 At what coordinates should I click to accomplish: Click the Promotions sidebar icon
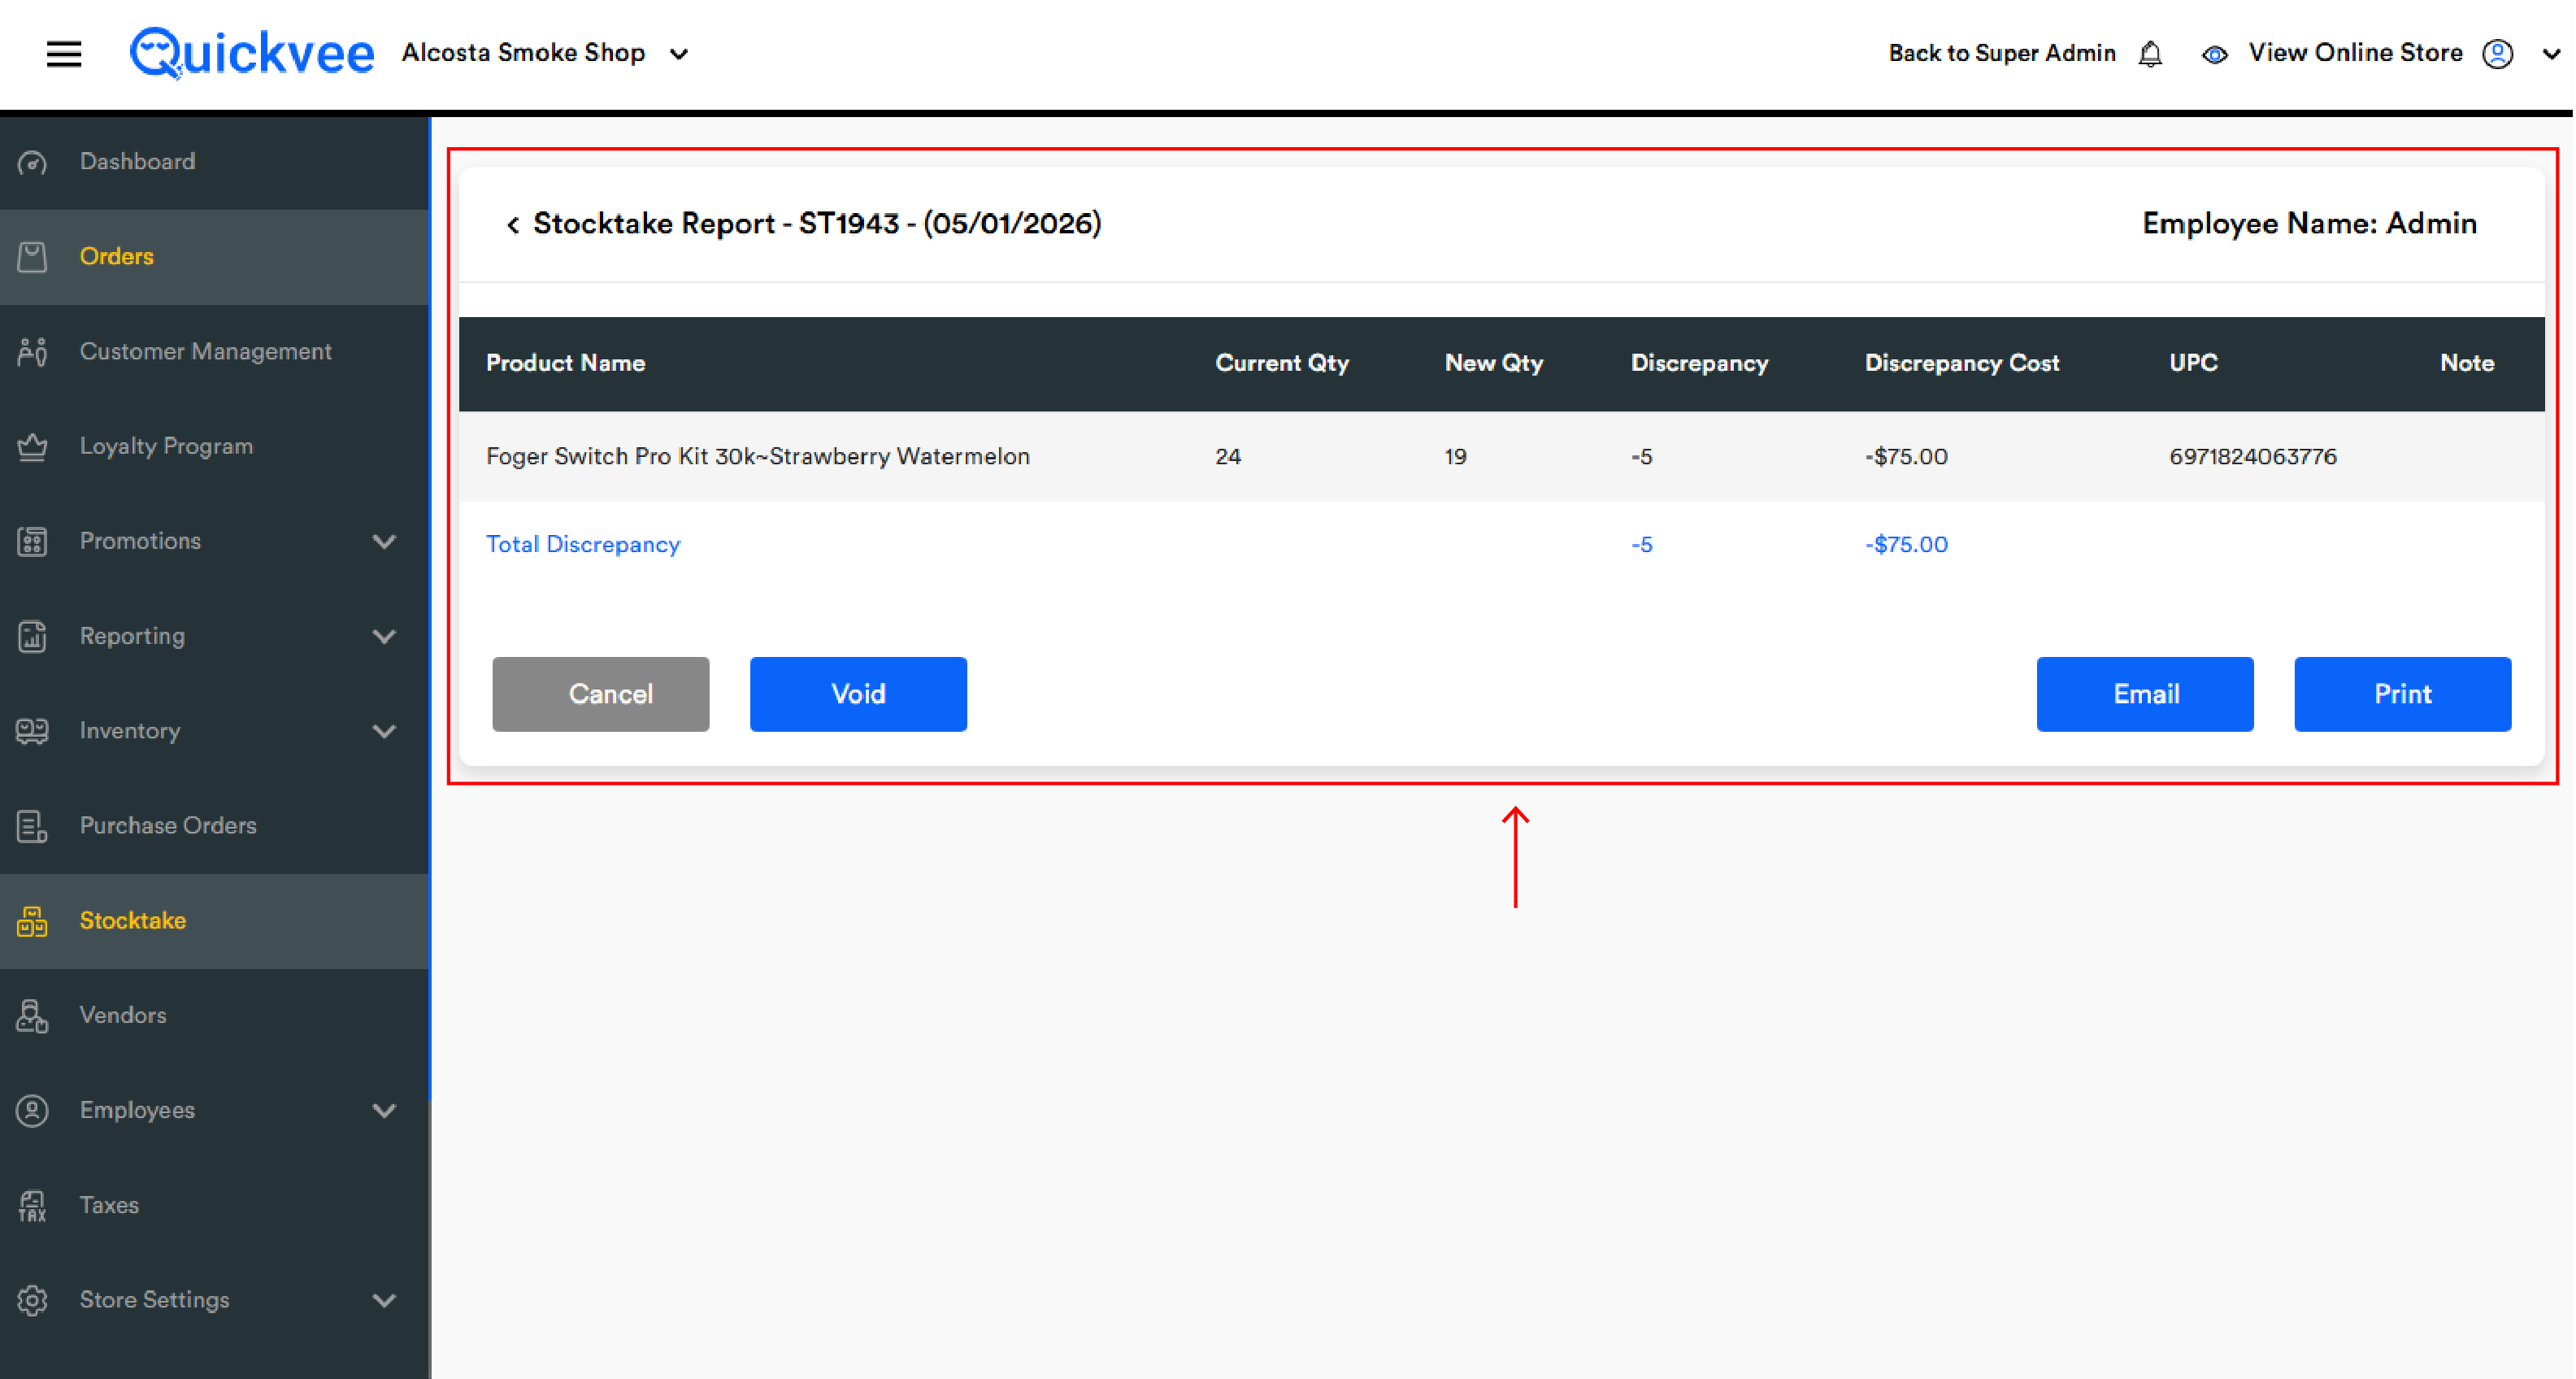click(32, 541)
